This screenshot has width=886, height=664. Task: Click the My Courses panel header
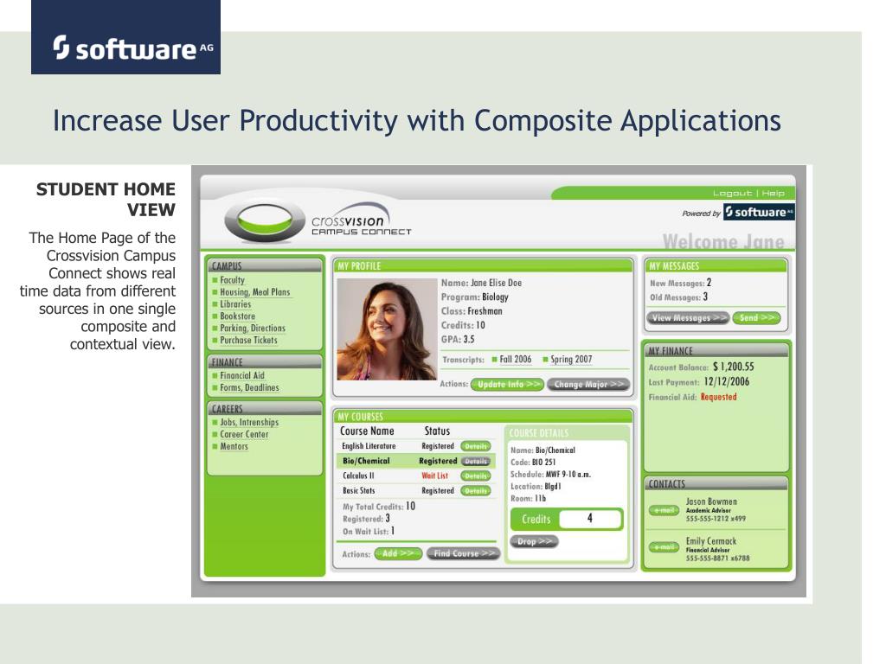tap(483, 416)
